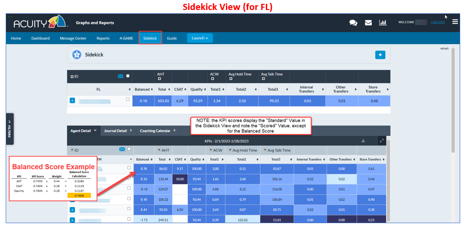This screenshot has height=226, width=464.
Task: Click the download icon in KPIs bar
Action: click(363, 140)
